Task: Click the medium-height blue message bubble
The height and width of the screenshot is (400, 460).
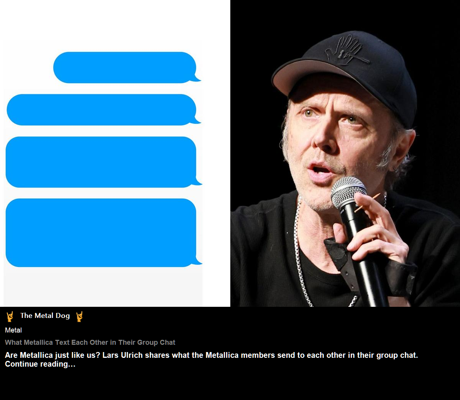Action: [103, 162]
